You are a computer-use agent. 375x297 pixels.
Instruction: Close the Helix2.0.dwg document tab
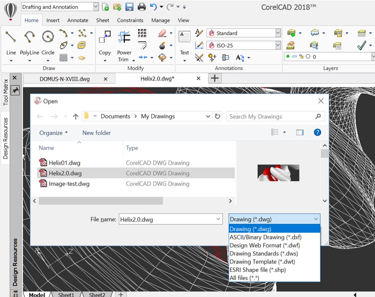point(198,78)
